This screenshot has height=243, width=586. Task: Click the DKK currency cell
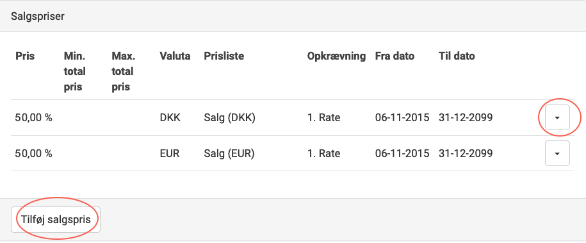170,117
